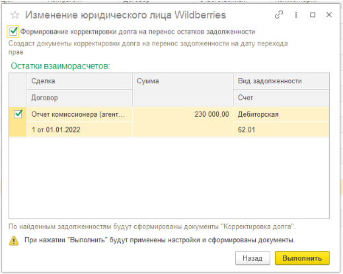Close the Изменение юридического лица dialog
Screen dimensions: 343x274
tap(329, 15)
